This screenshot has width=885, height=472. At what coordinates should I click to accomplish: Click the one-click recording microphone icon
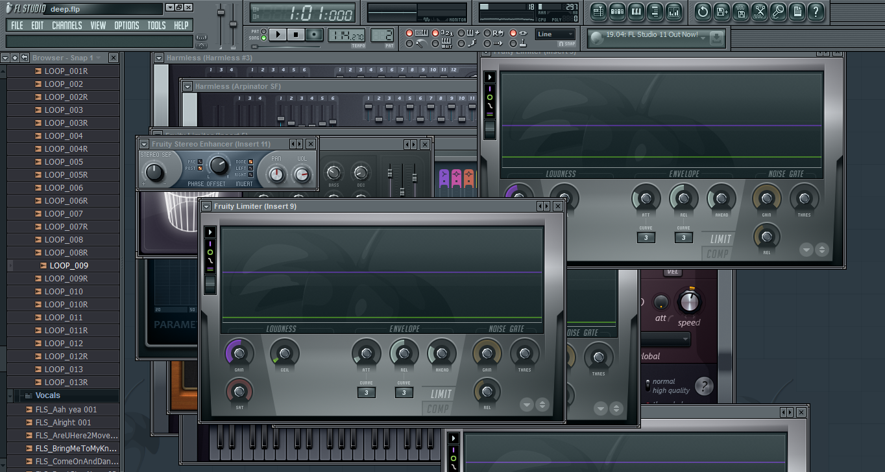coord(778,11)
